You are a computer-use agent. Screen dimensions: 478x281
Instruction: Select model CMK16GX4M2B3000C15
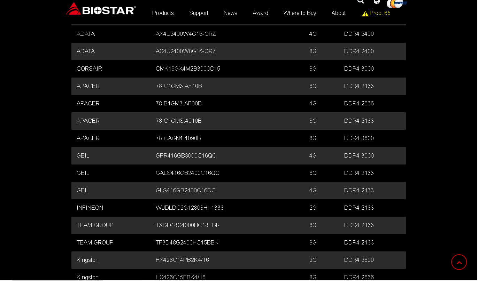[x=188, y=69]
